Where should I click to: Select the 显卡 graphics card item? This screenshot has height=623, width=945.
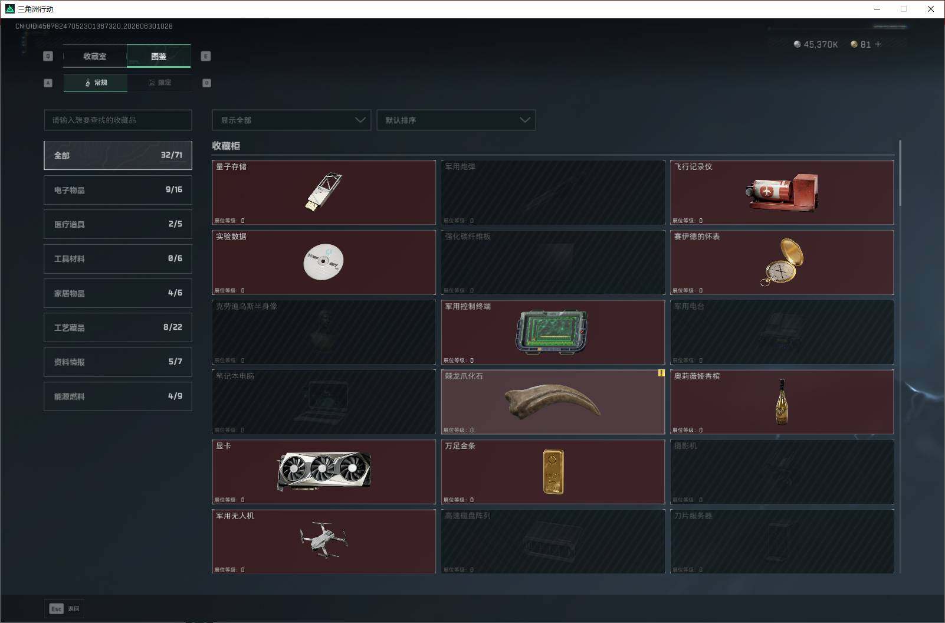(x=324, y=471)
